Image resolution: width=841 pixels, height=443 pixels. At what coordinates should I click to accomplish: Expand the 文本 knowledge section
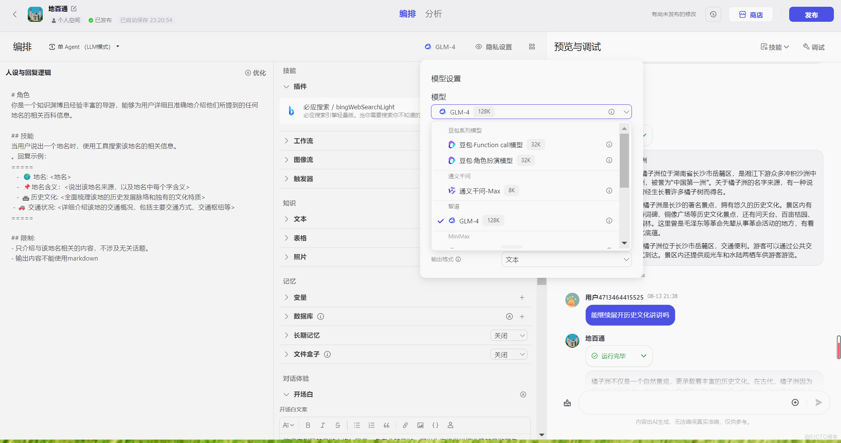click(286, 219)
